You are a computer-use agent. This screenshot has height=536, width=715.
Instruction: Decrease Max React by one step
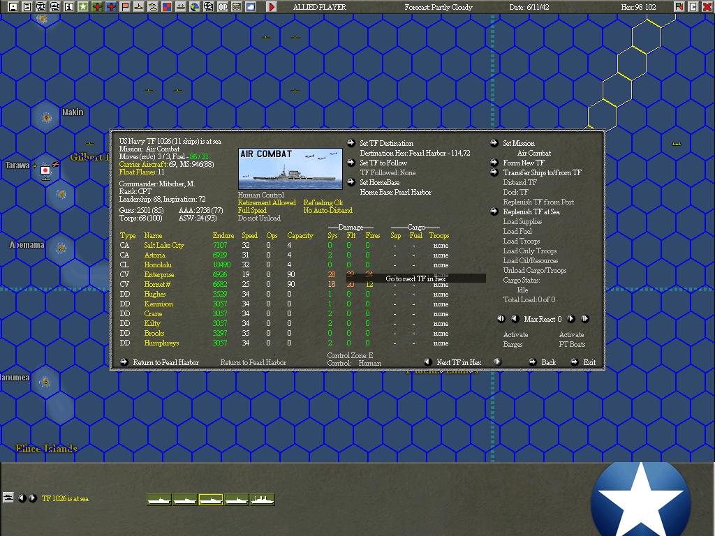tap(515, 318)
